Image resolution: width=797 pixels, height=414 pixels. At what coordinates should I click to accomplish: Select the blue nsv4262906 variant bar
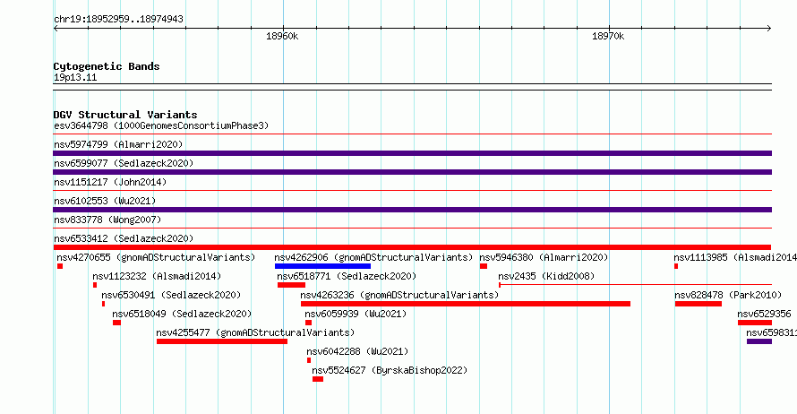[322, 266]
